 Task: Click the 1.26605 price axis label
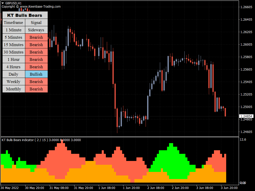pos(246,7)
